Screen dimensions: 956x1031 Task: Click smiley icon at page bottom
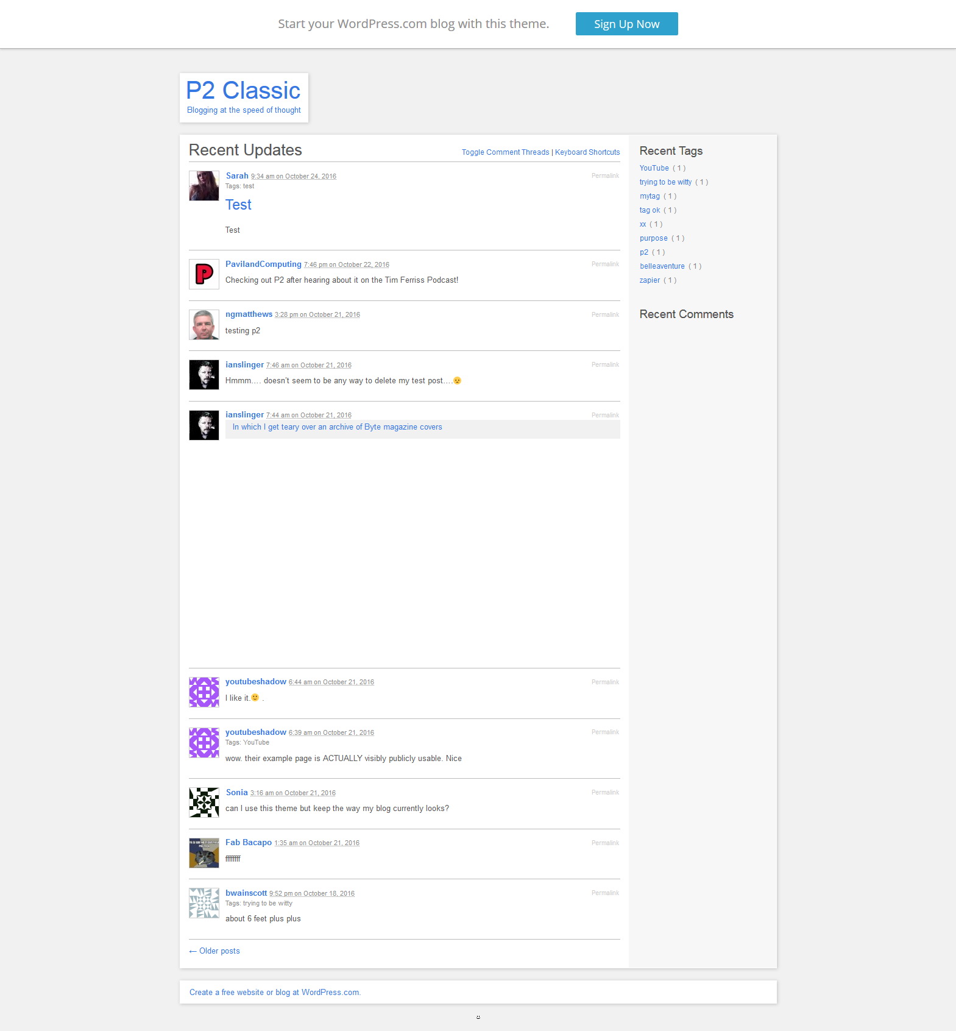(478, 1016)
